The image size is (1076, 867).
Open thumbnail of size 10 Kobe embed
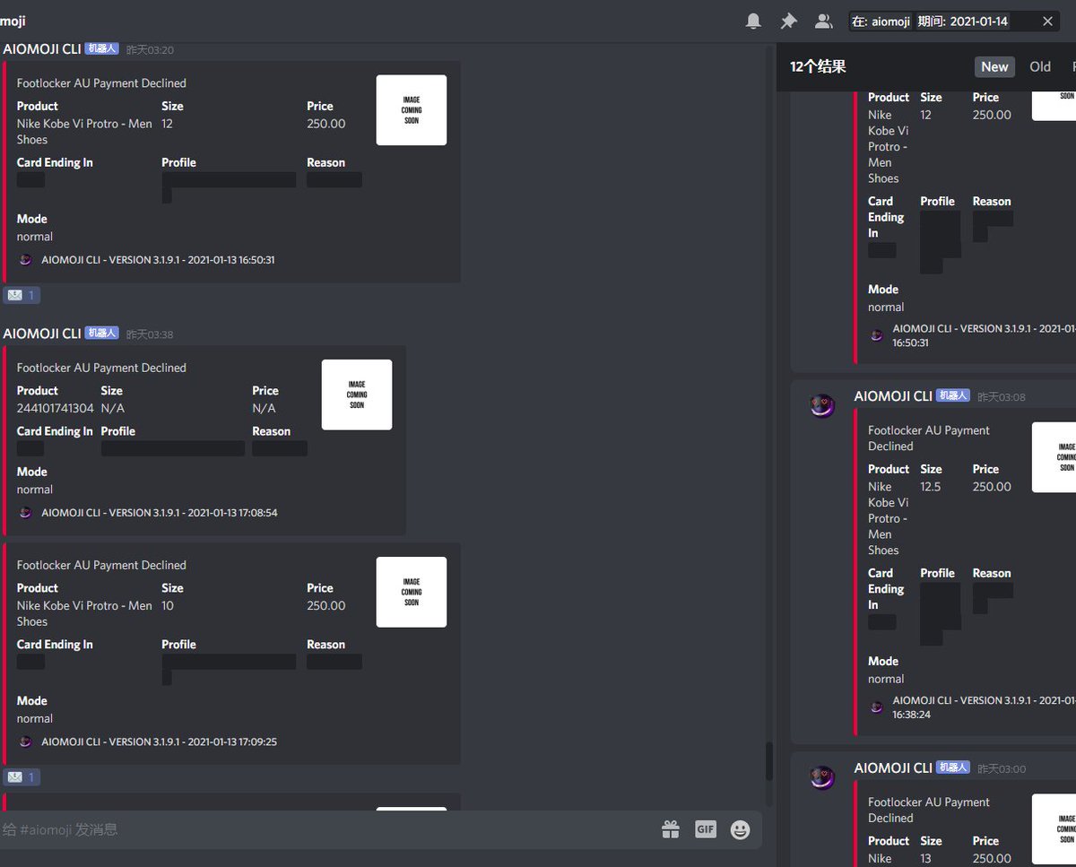coord(412,592)
